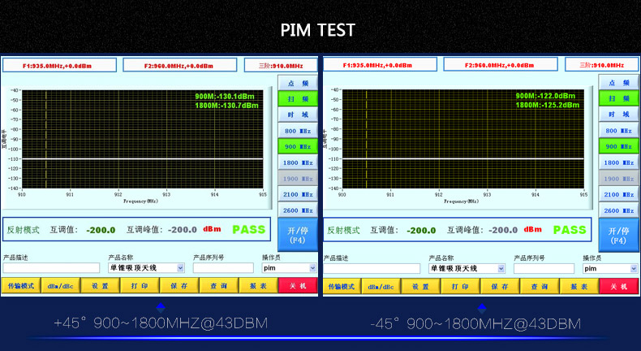Viewport: 641px width, 351px height.
Task: Click 传输模式 button in left panel
Action: (x=21, y=286)
